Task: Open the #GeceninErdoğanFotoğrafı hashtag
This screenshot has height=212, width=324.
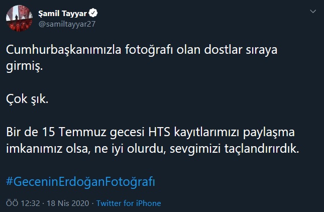Action: click(80, 181)
